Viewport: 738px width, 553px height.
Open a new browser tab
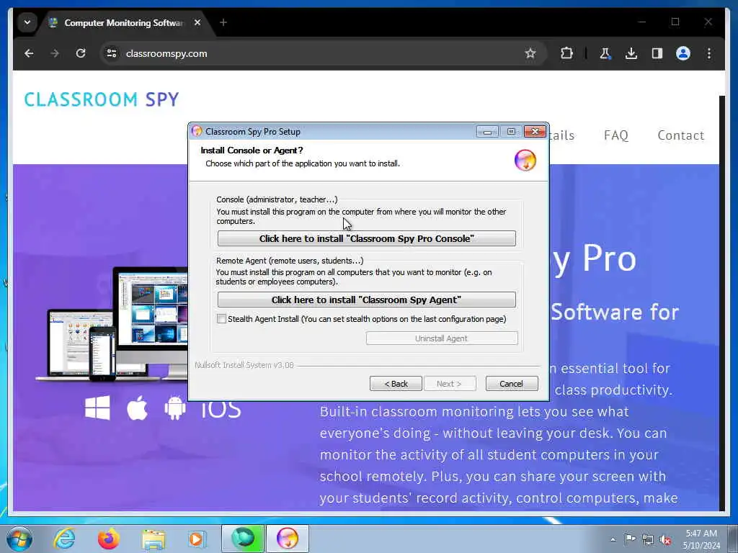[x=223, y=22]
